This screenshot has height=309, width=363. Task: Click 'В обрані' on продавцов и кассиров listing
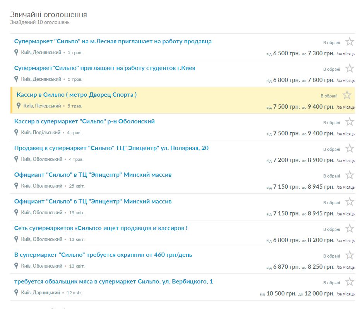pos(332,229)
